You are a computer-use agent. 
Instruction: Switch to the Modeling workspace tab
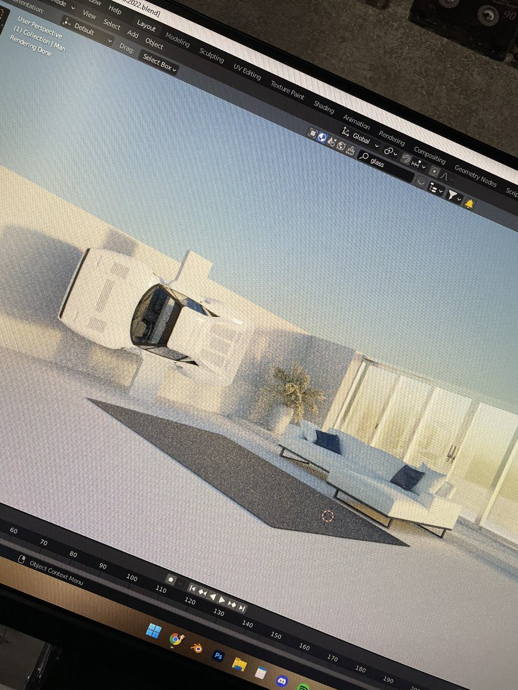(x=177, y=39)
